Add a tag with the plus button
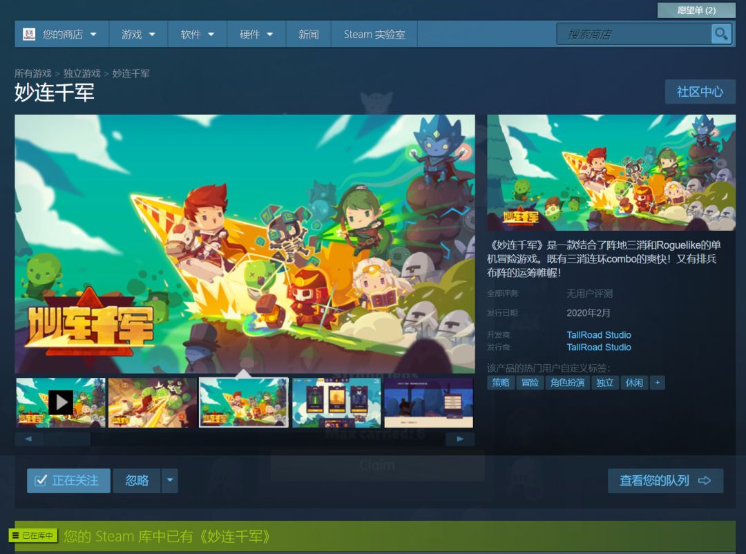The image size is (746, 554). 658,383
